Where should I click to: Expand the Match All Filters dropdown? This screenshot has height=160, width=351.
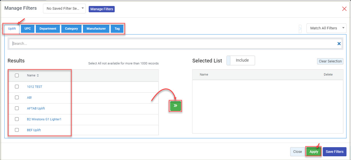(326, 28)
